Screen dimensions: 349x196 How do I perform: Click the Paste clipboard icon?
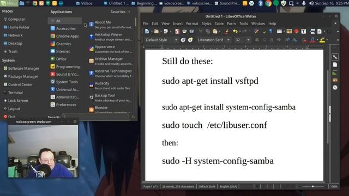[215, 32]
